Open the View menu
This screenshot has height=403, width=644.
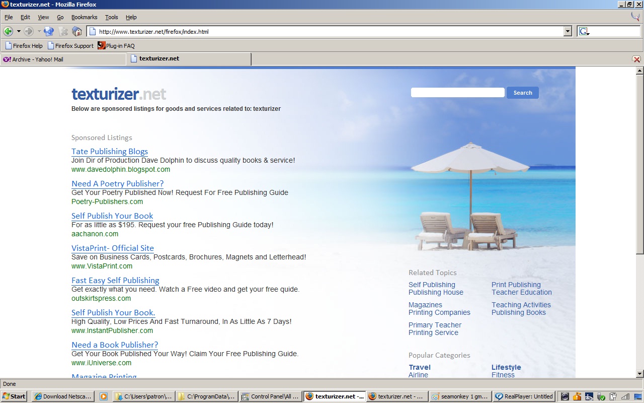click(43, 17)
